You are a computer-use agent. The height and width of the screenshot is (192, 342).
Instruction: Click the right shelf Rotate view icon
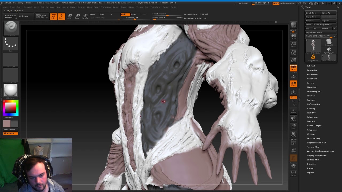[x=293, y=134]
